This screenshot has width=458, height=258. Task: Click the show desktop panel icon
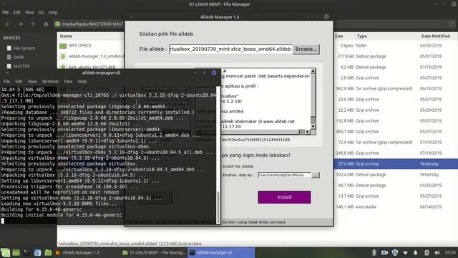coord(16,252)
